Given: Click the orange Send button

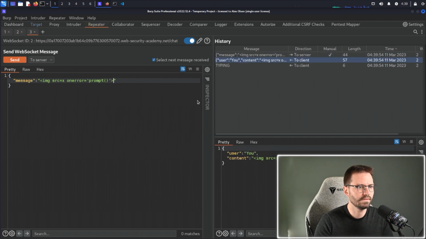Looking at the screenshot, I should (15, 60).
